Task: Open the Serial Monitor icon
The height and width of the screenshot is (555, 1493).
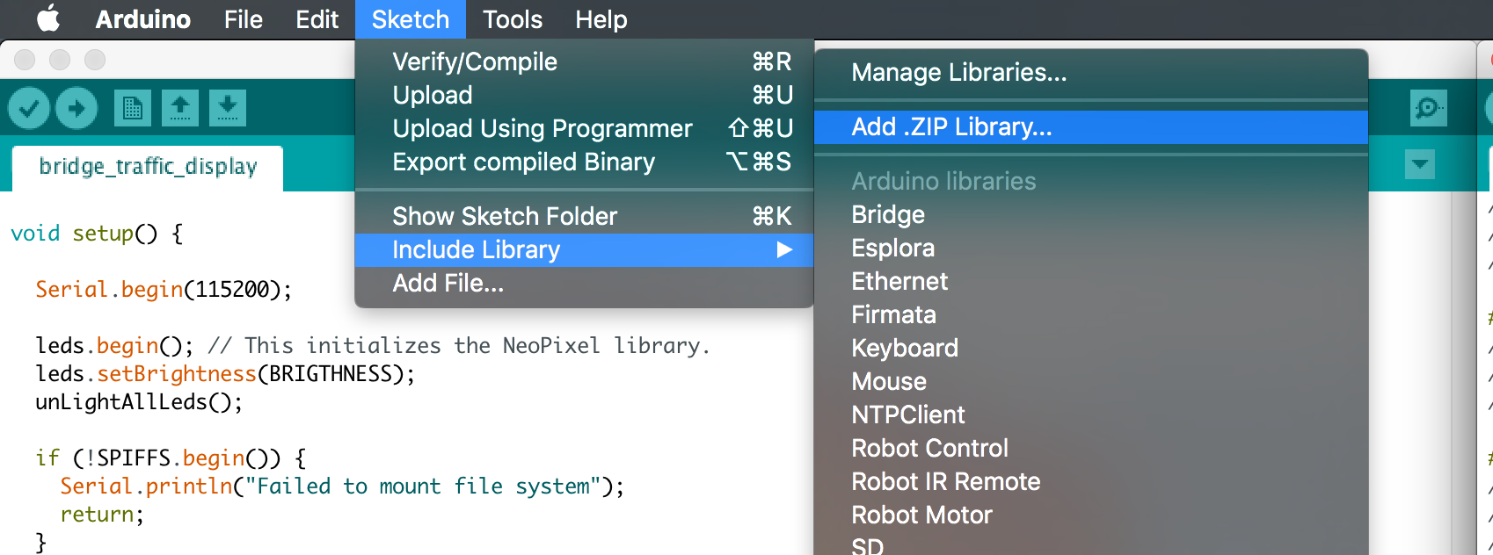Action: [x=1428, y=109]
